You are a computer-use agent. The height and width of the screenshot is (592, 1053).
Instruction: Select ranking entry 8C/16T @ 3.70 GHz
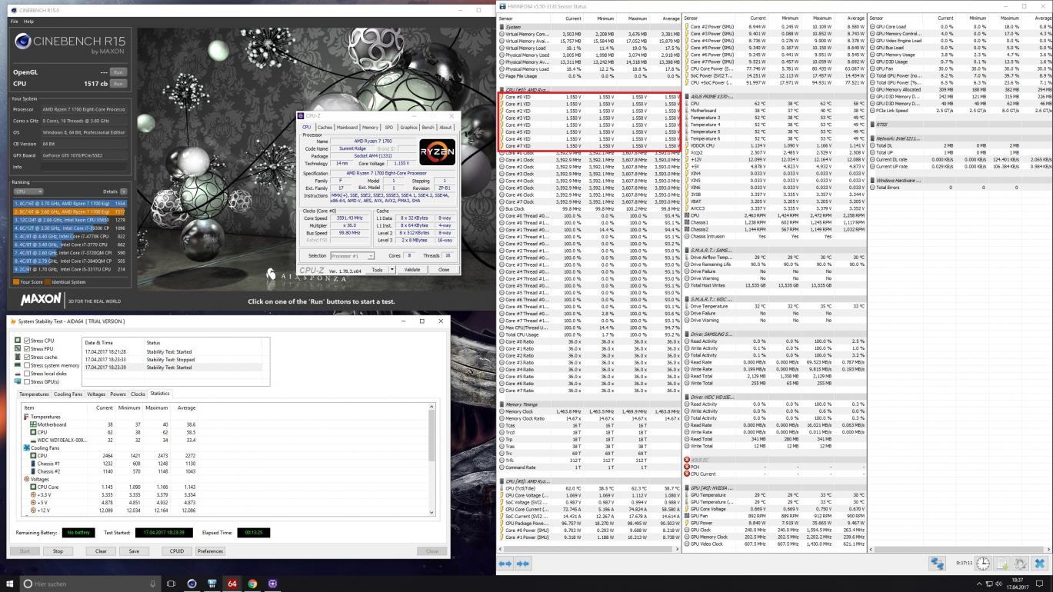tap(70, 205)
